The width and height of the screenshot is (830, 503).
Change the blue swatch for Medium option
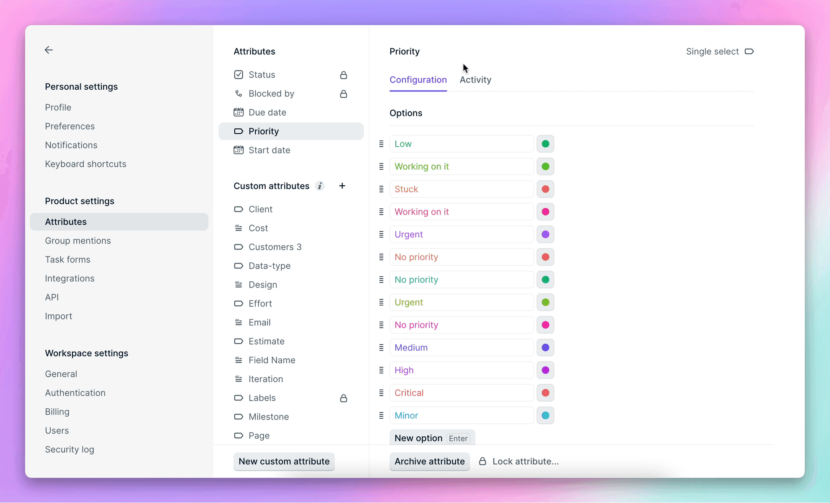click(545, 347)
